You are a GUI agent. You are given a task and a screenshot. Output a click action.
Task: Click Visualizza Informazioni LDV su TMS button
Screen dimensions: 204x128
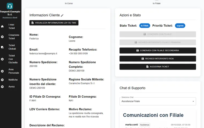tap(54, 23)
